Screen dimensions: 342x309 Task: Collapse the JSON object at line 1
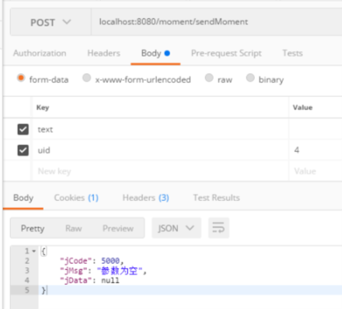(x=33, y=251)
